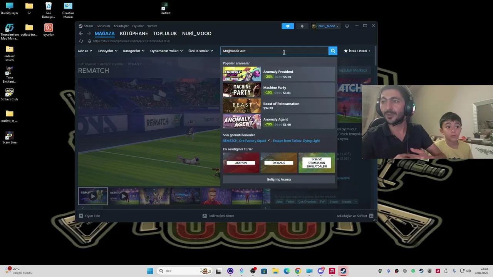Open the Escape from Tarkov recent link
493x277 pixels.
[x=287, y=141]
